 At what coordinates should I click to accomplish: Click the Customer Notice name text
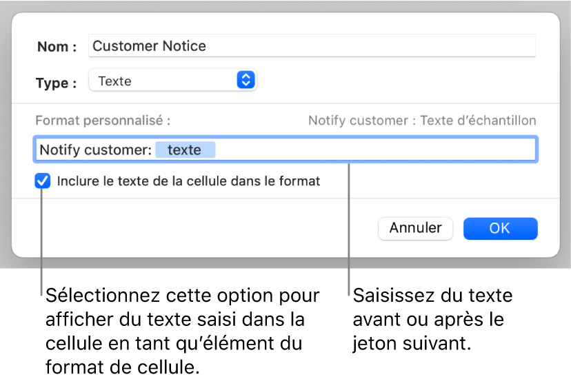149,46
